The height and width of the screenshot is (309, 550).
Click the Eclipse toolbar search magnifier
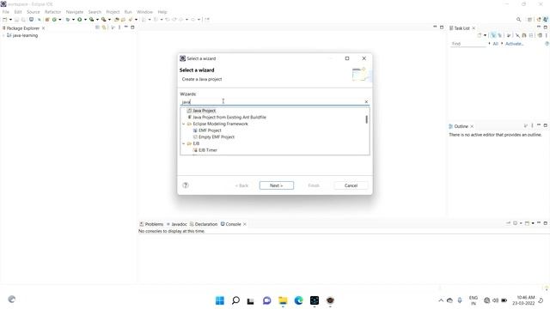(x=518, y=20)
